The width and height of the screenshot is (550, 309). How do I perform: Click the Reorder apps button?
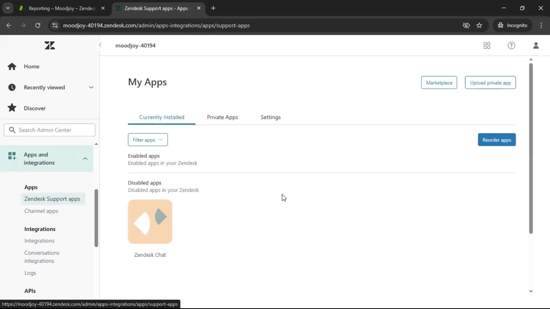point(497,140)
